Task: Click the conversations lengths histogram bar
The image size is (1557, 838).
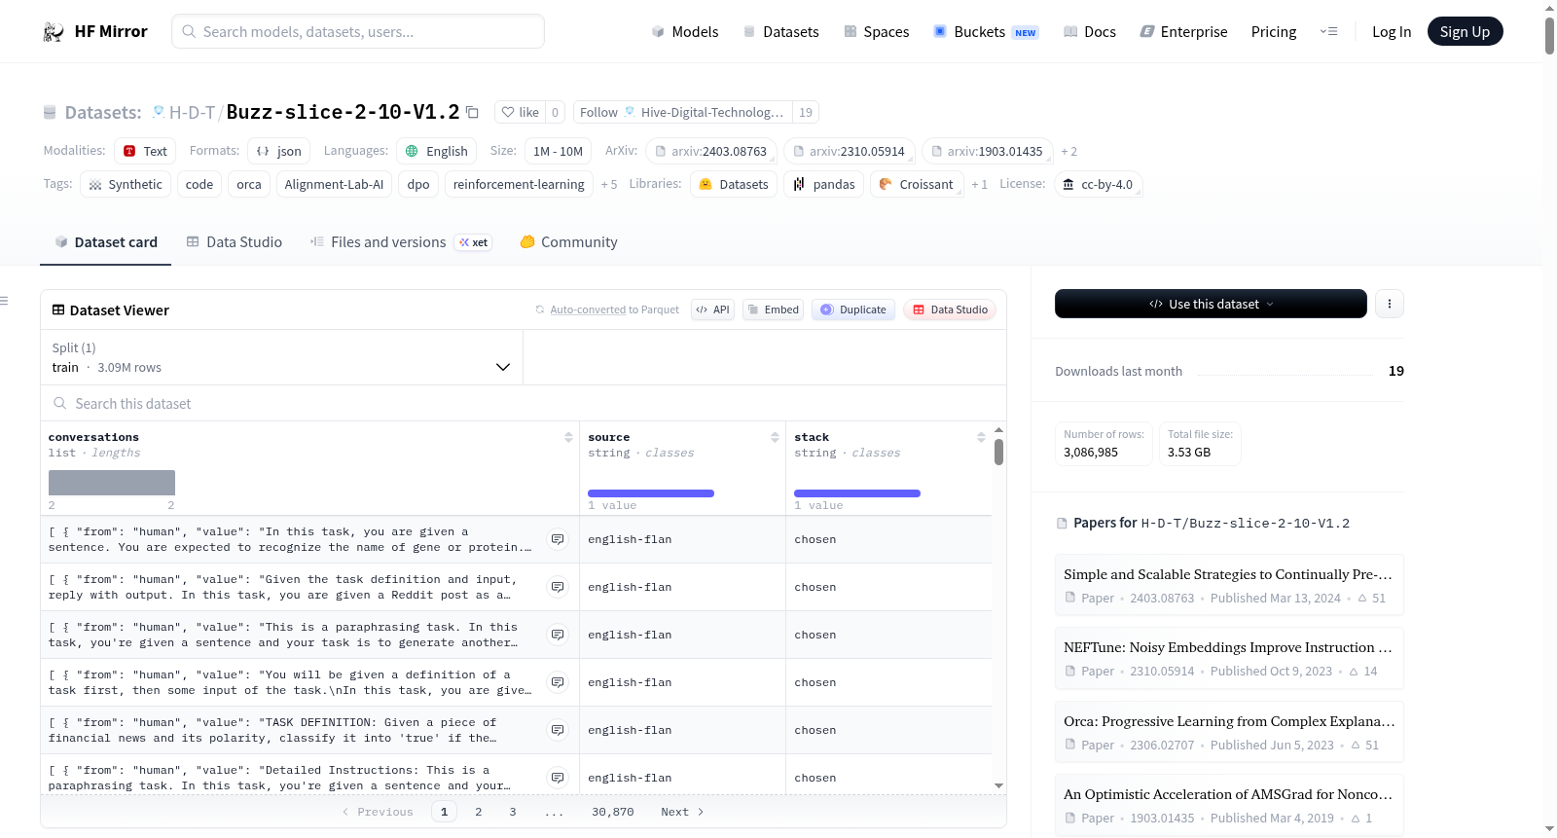Action: pos(112,483)
